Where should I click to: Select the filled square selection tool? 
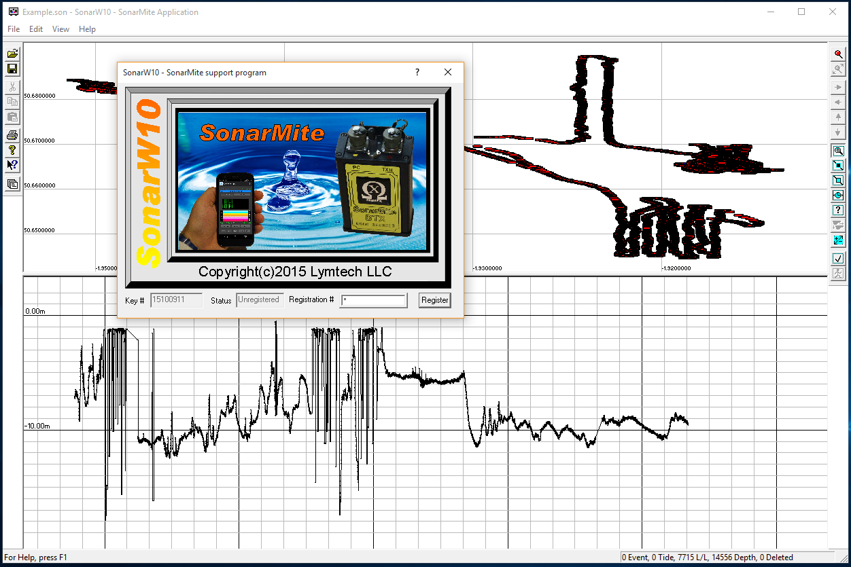coord(838,166)
